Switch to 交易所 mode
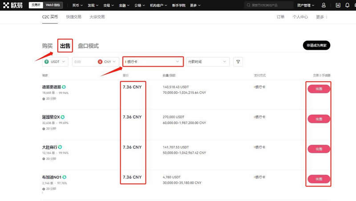Screen dimensions: 356x201 35,5
